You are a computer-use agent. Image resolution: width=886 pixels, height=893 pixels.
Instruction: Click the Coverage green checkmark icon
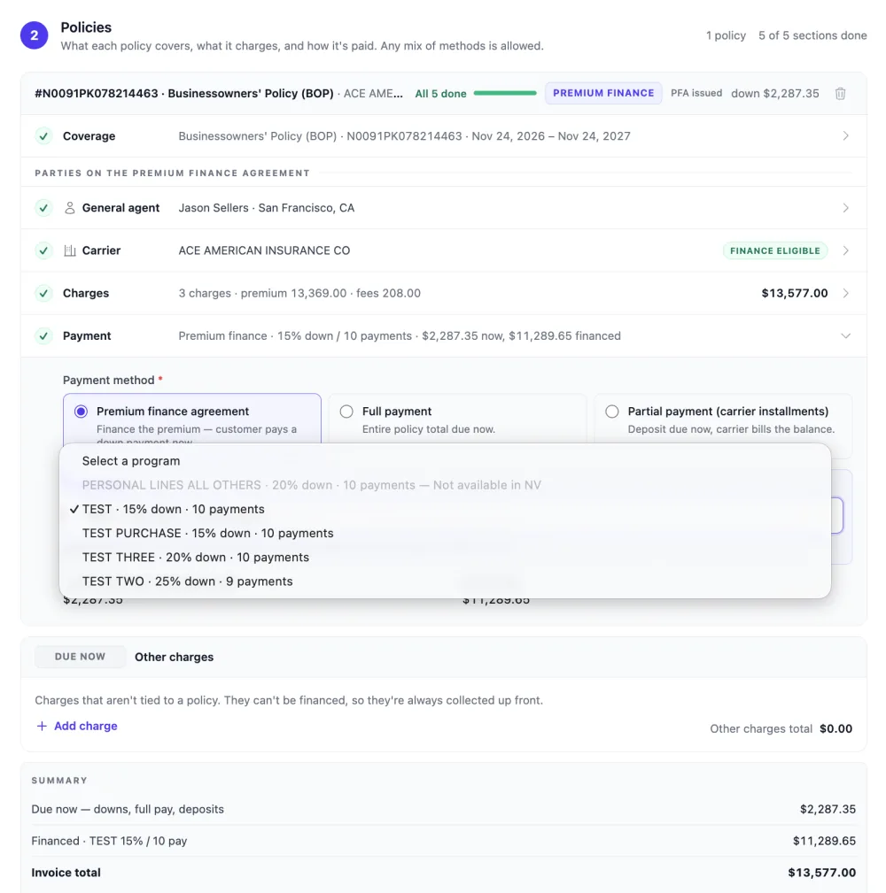pyautogui.click(x=43, y=136)
